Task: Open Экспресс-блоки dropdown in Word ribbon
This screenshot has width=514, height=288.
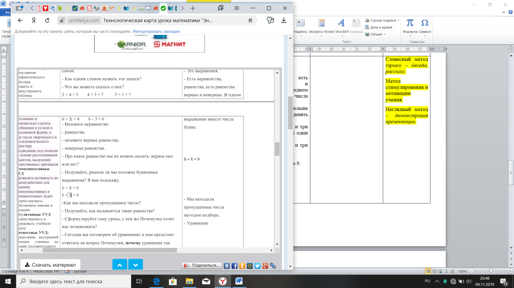Action: (x=321, y=27)
